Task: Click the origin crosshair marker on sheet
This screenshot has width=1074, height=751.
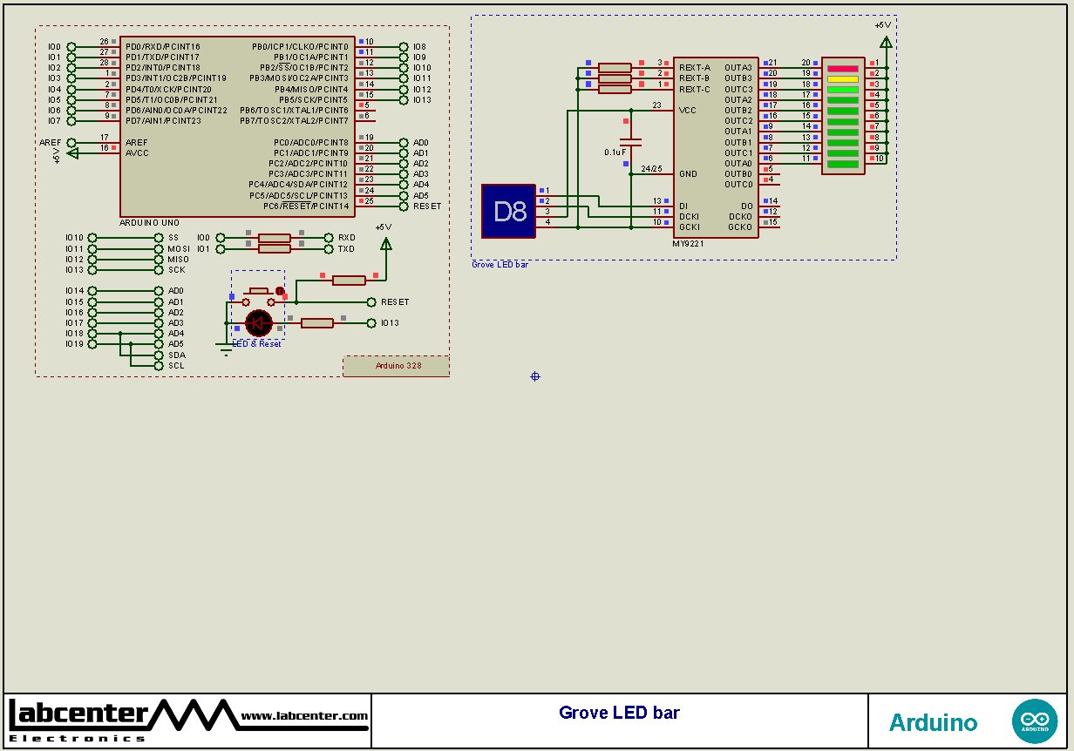Action: click(x=535, y=376)
